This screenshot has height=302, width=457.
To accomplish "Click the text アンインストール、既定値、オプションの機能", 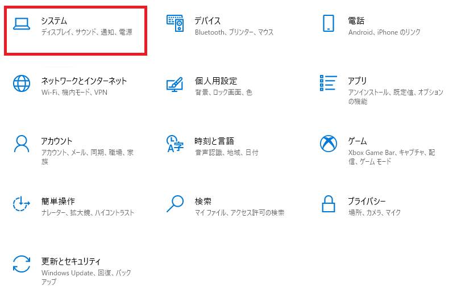I will (x=396, y=97).
